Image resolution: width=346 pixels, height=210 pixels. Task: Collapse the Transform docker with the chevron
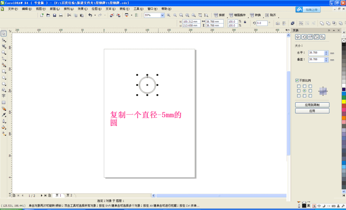[x=334, y=30]
